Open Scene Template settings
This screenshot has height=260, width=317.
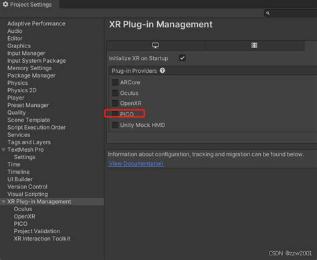[29, 120]
